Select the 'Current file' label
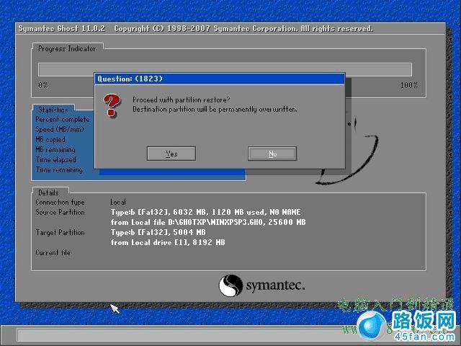Screen dimensions: 461x346 [53, 252]
